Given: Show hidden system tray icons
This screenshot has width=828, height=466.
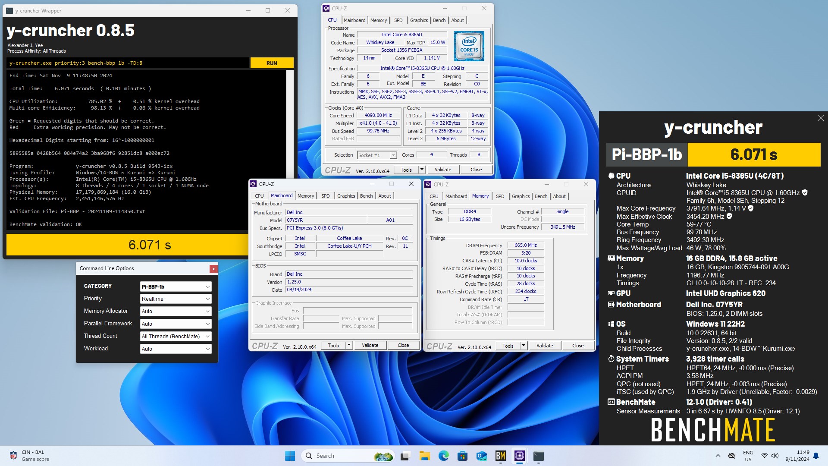Looking at the screenshot, I should [718, 456].
